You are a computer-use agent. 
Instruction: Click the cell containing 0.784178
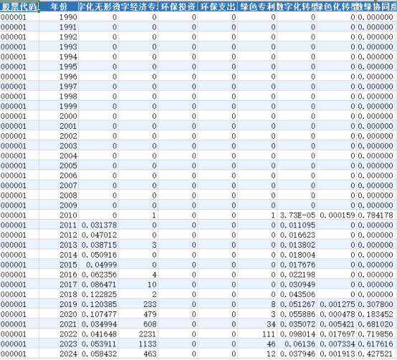tap(376, 215)
